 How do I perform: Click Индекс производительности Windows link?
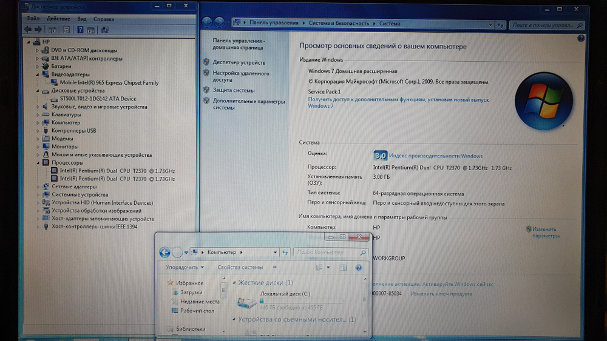tap(435, 156)
